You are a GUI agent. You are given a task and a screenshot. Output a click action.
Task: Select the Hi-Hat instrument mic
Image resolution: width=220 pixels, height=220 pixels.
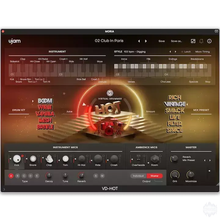pyautogui.click(x=82, y=159)
